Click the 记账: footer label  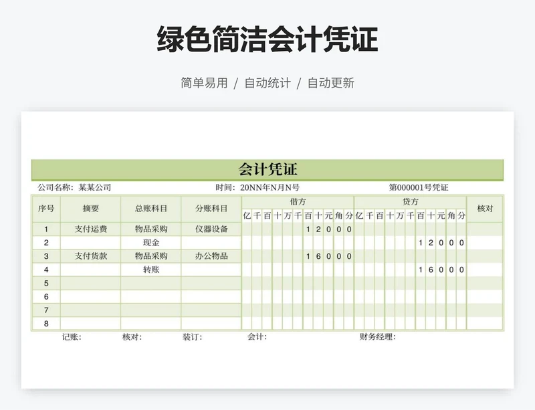click(72, 337)
